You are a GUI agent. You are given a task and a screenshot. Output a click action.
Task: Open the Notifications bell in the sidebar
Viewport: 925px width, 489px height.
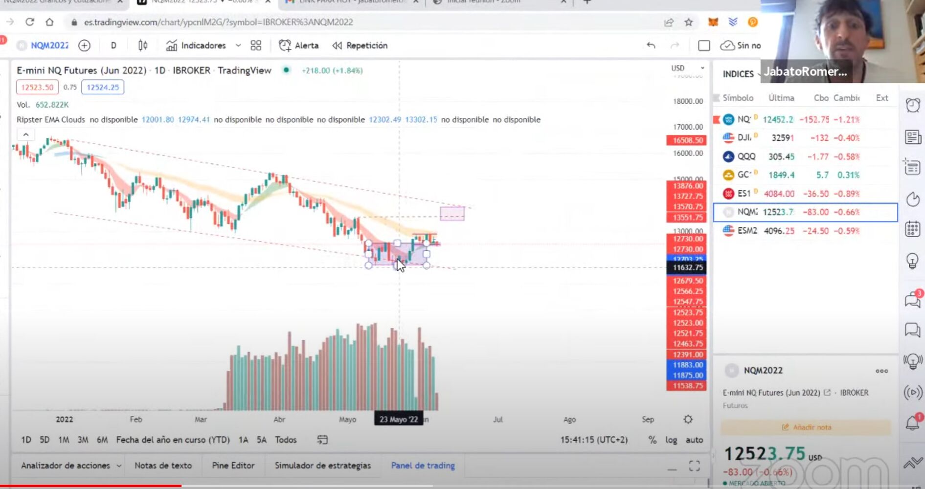click(913, 422)
